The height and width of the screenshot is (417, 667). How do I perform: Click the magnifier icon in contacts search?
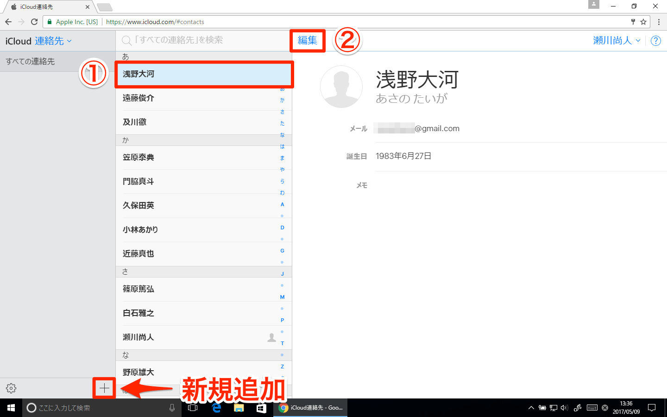tap(126, 41)
